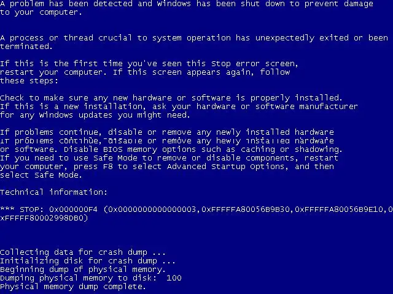The width and height of the screenshot is (393, 294).
Task: Click the parameter 0xFFFFFA80056B9E10
Action: (x=339, y=209)
